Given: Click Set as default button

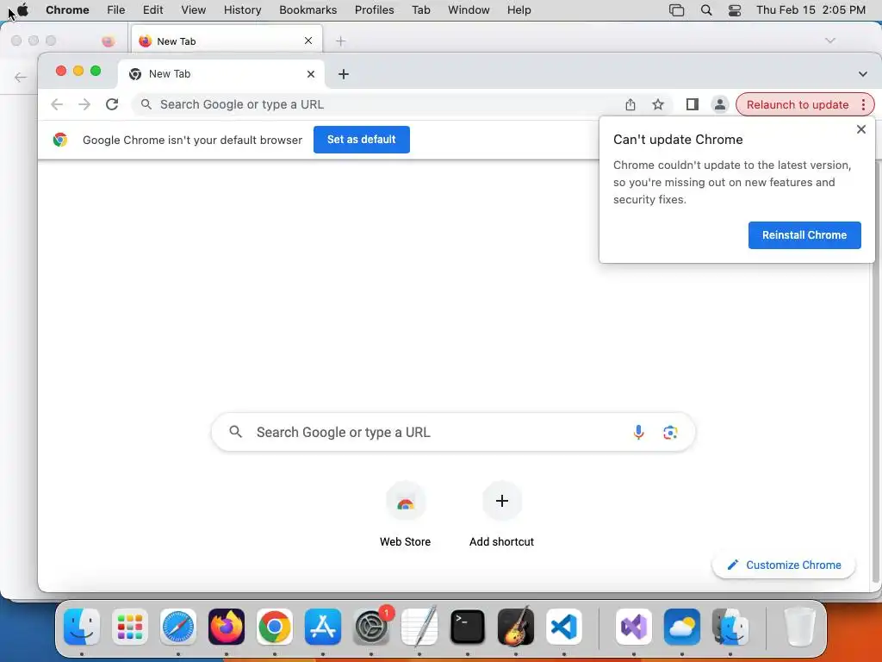Looking at the screenshot, I should (x=362, y=140).
